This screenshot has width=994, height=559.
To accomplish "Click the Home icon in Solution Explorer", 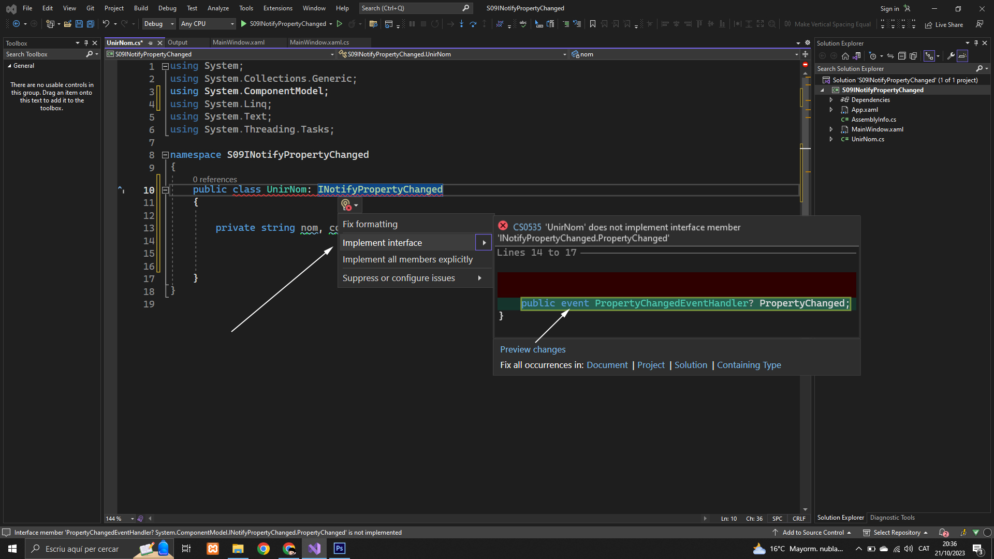I will tap(845, 56).
